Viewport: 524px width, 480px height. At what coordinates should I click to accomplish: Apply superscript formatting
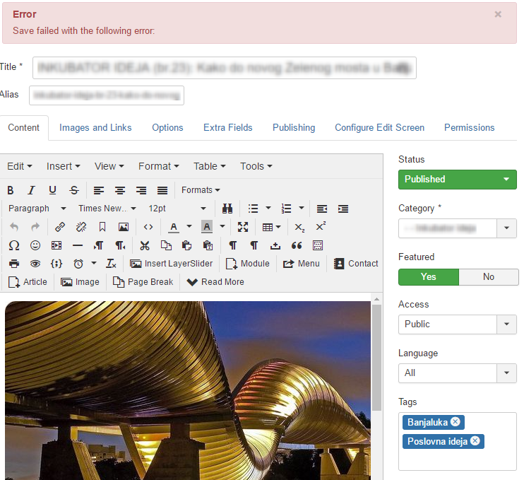pyautogui.click(x=321, y=227)
